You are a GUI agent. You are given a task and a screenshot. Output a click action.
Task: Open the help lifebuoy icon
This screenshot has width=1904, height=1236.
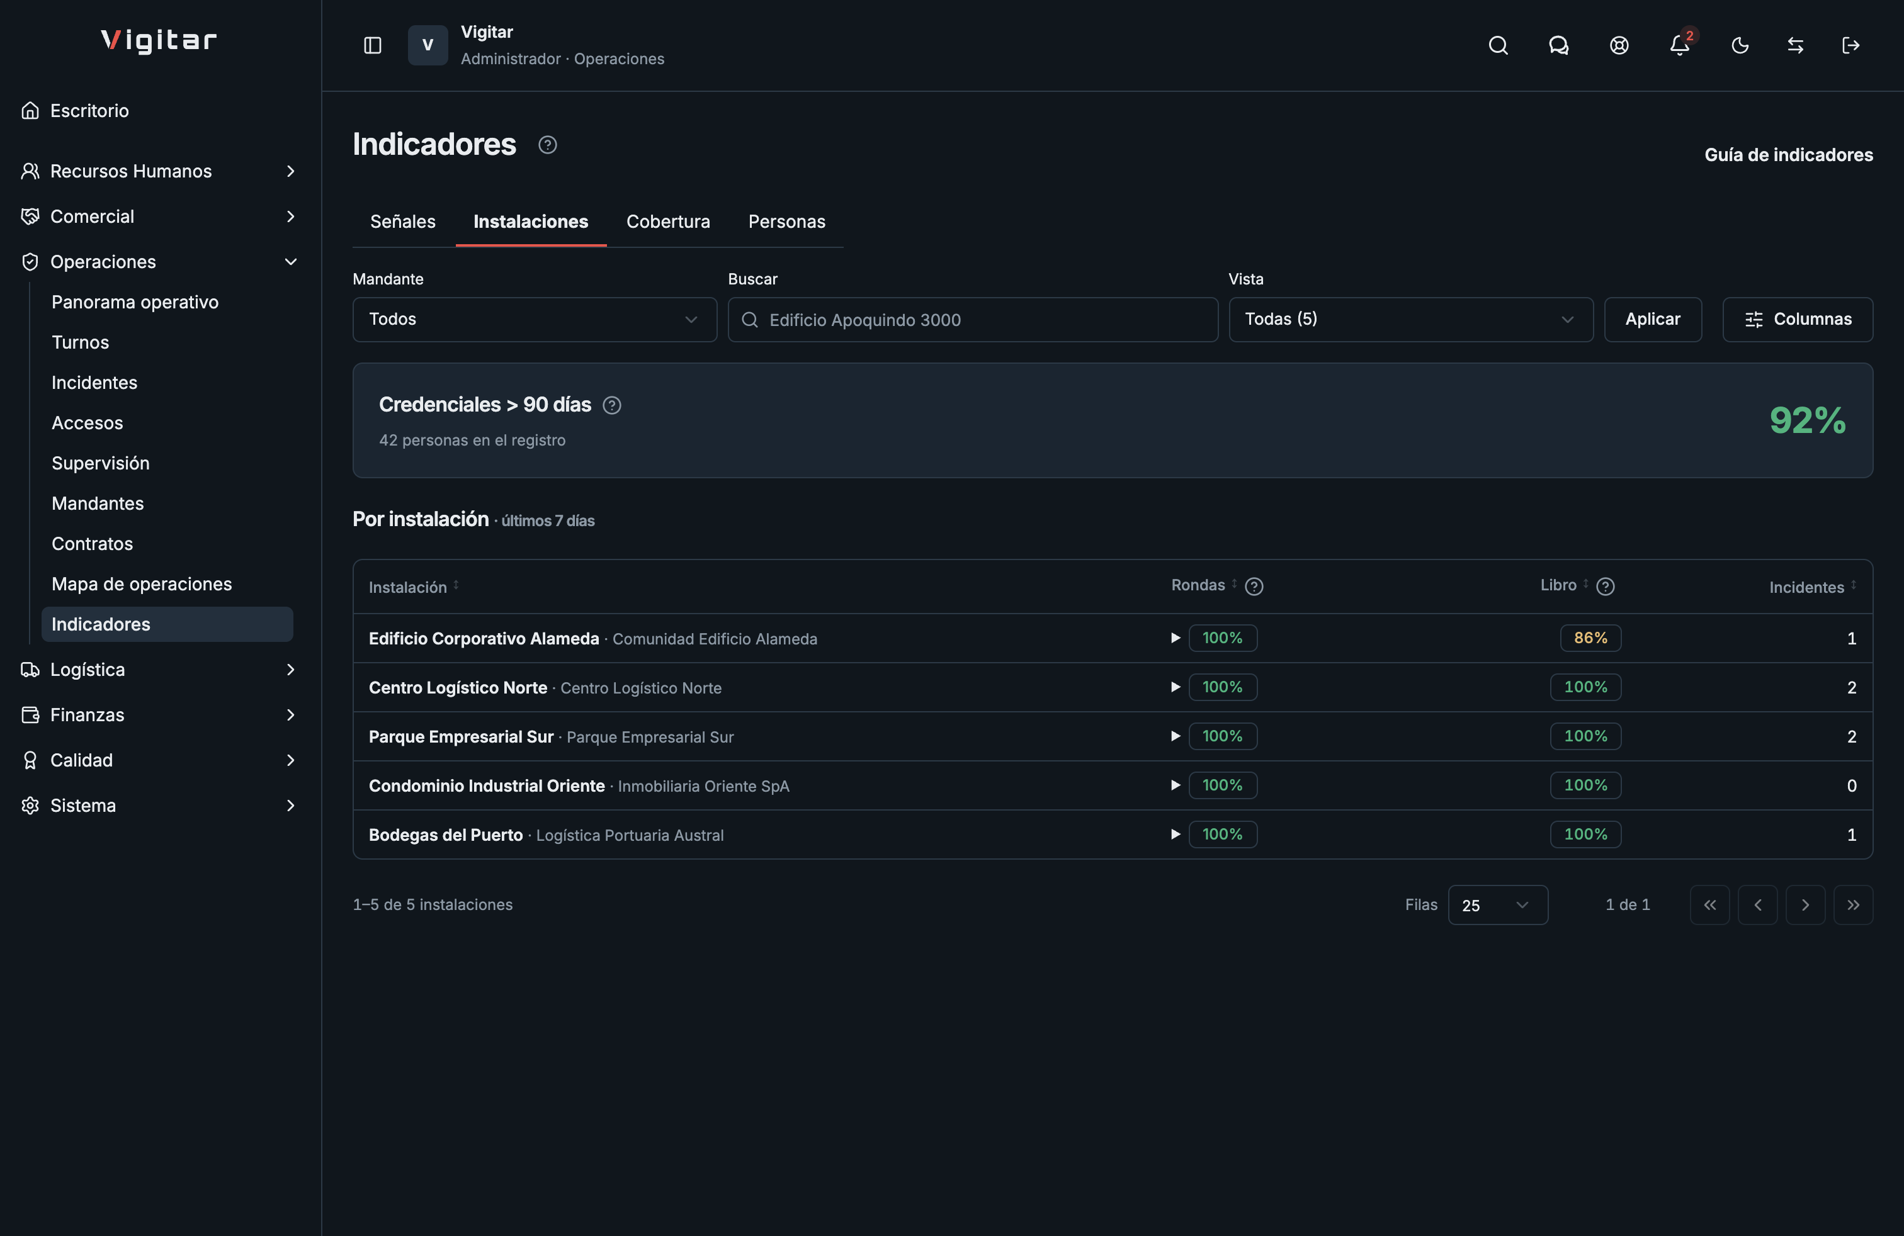coord(1618,45)
